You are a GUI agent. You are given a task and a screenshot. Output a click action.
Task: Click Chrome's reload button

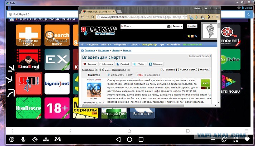pos(93,17)
